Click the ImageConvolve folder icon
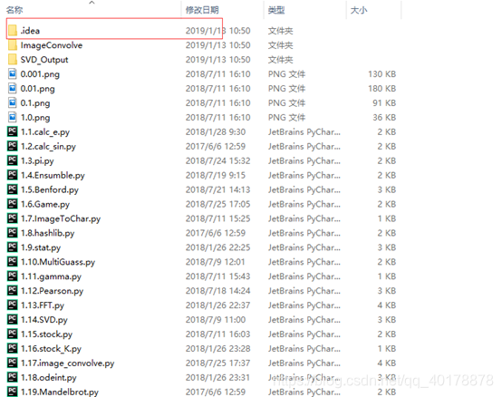This screenshot has height=397, width=502. [13, 44]
